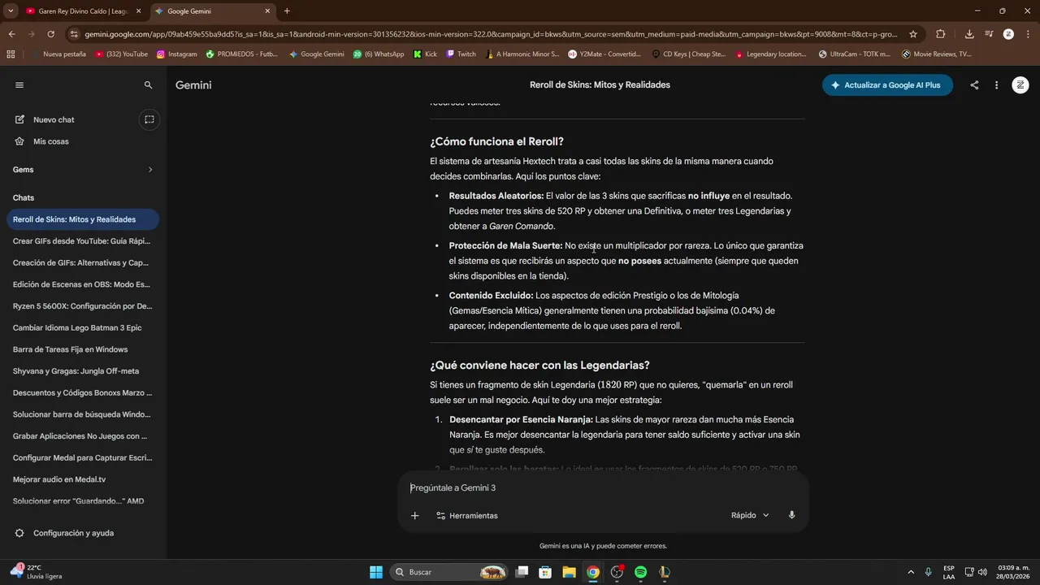Activate the microphone voice input
Image resolution: width=1040 pixels, height=585 pixels.
(791, 515)
